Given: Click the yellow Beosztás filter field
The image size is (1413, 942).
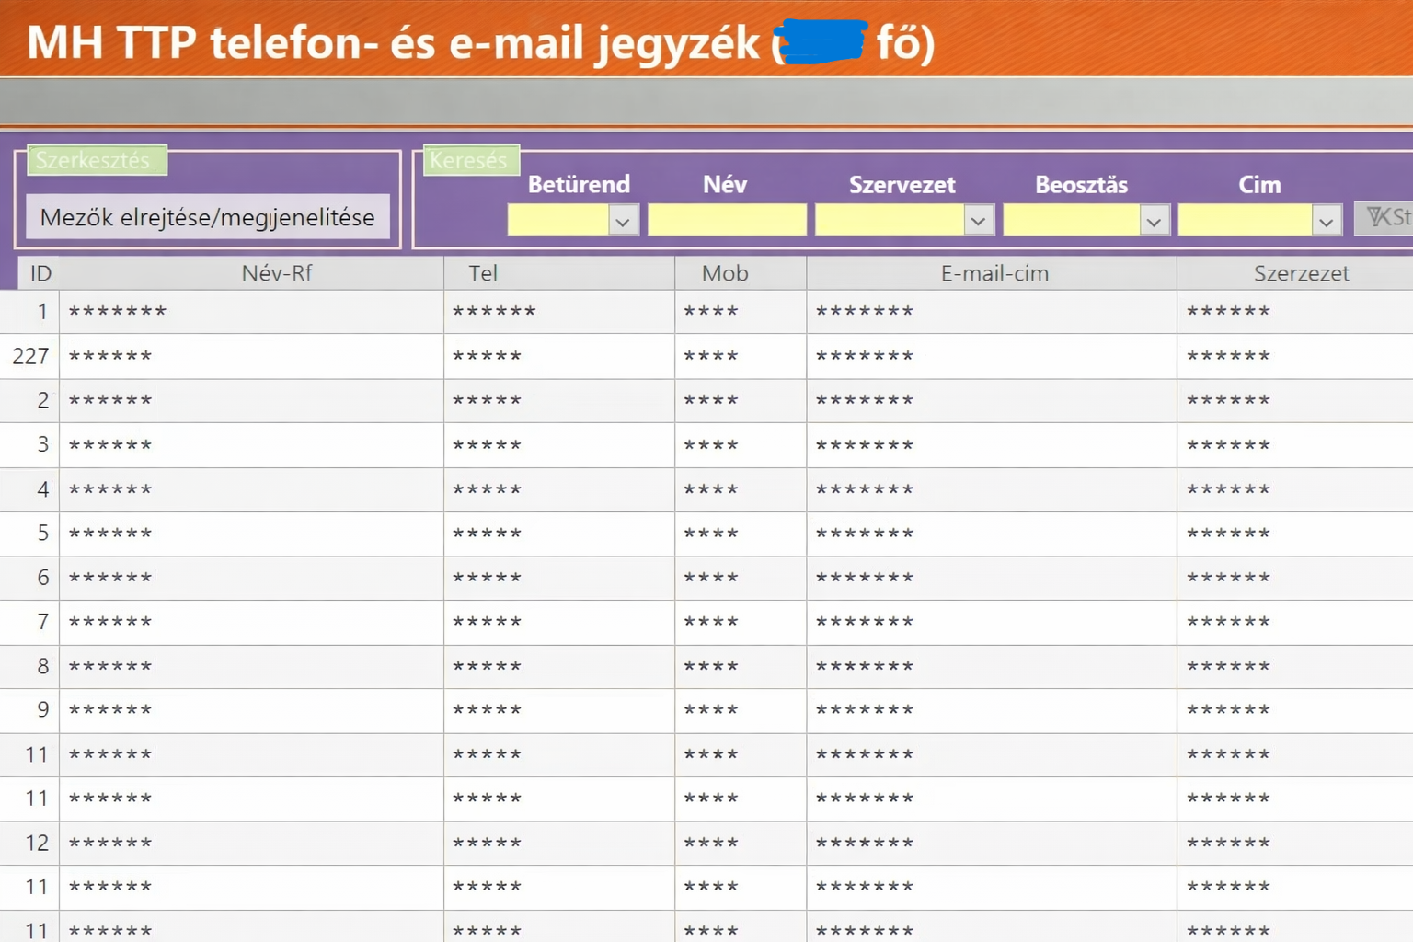Looking at the screenshot, I should point(1072,220).
